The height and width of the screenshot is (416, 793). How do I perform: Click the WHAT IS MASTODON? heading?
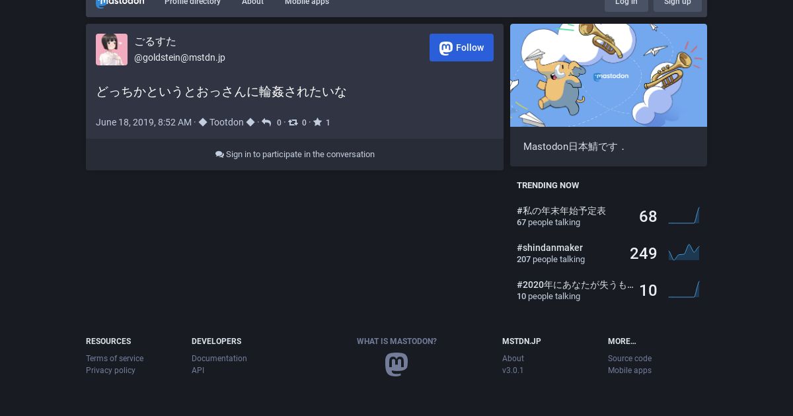[397, 341]
